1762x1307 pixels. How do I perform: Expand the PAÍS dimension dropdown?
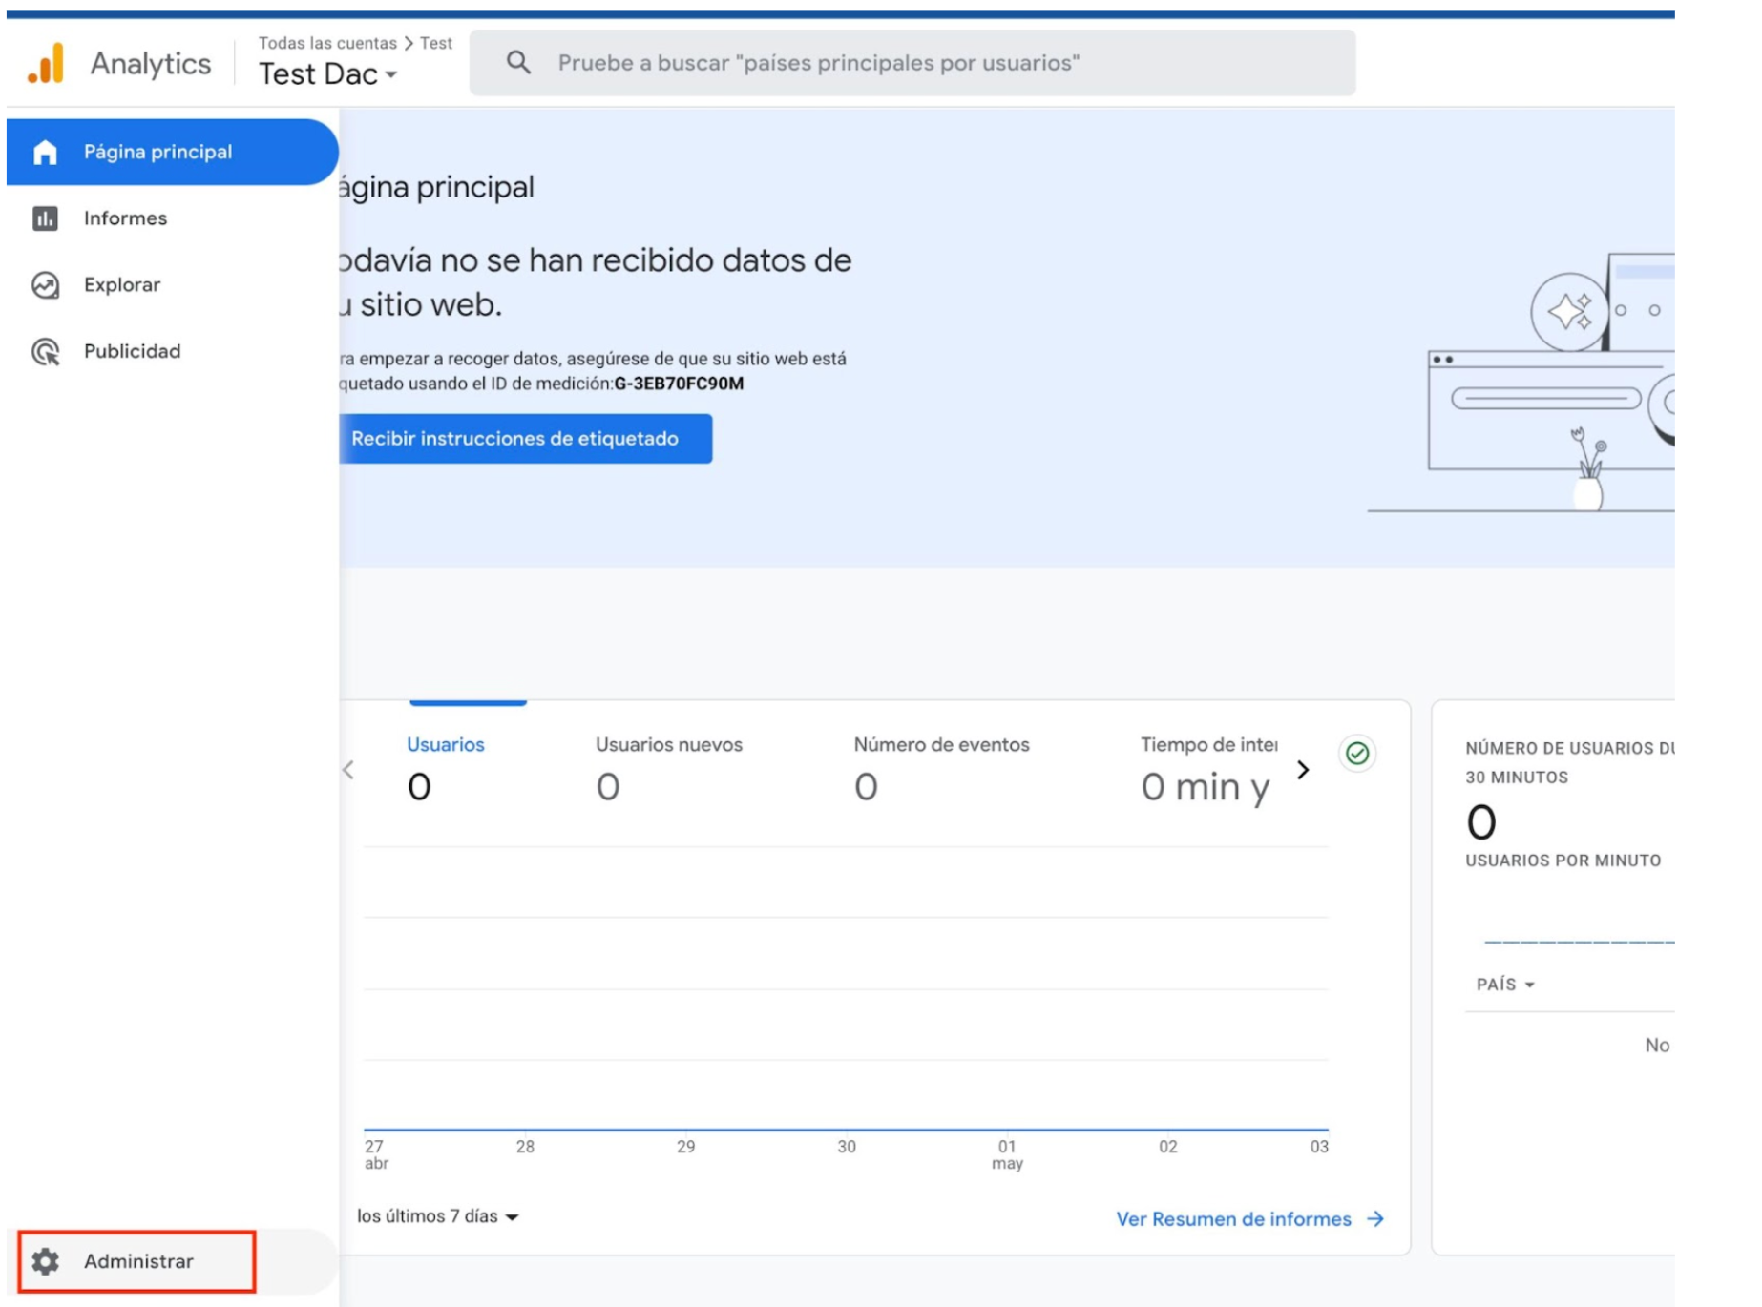pyautogui.click(x=1504, y=985)
